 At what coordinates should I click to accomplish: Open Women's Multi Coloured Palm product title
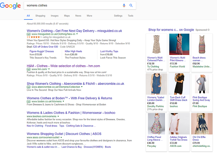coord(156,59)
